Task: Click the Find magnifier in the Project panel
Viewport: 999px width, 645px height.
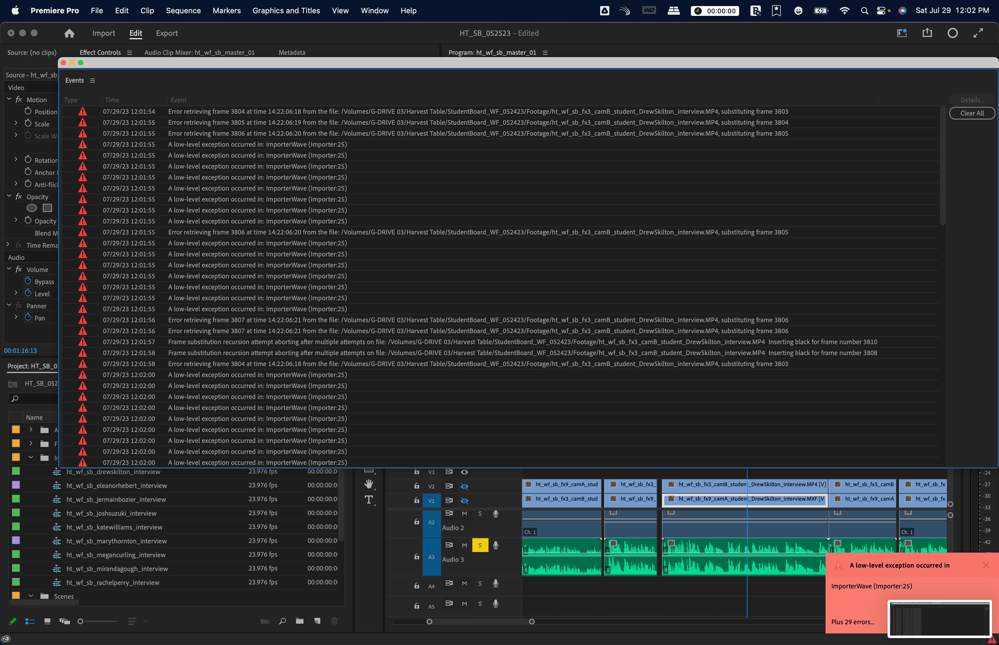Action: pyautogui.click(x=282, y=621)
